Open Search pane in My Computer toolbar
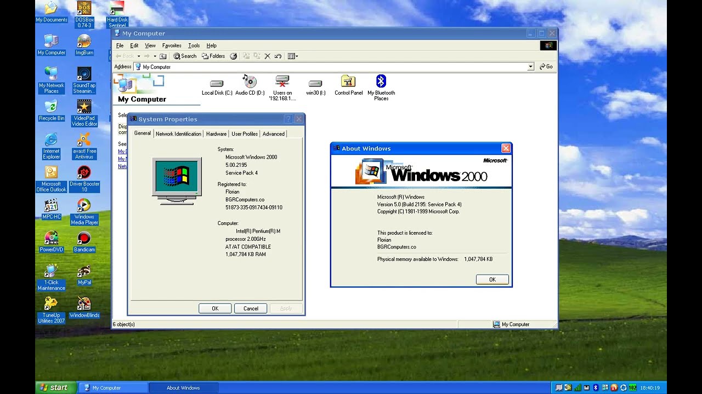The image size is (702, 394). click(185, 56)
